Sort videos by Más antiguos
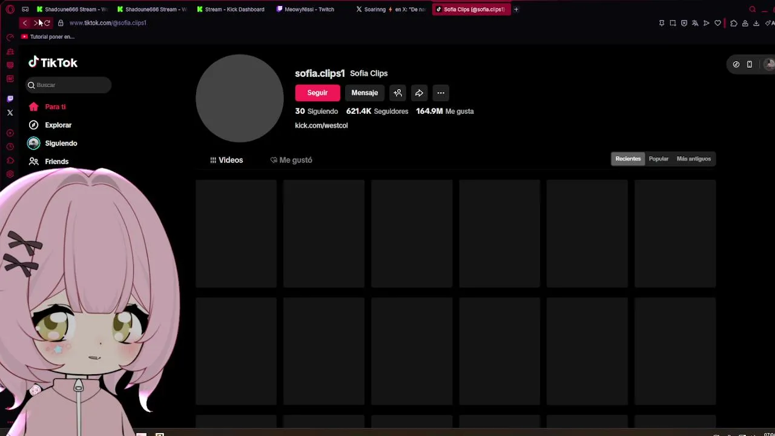The image size is (775, 436). [694, 159]
